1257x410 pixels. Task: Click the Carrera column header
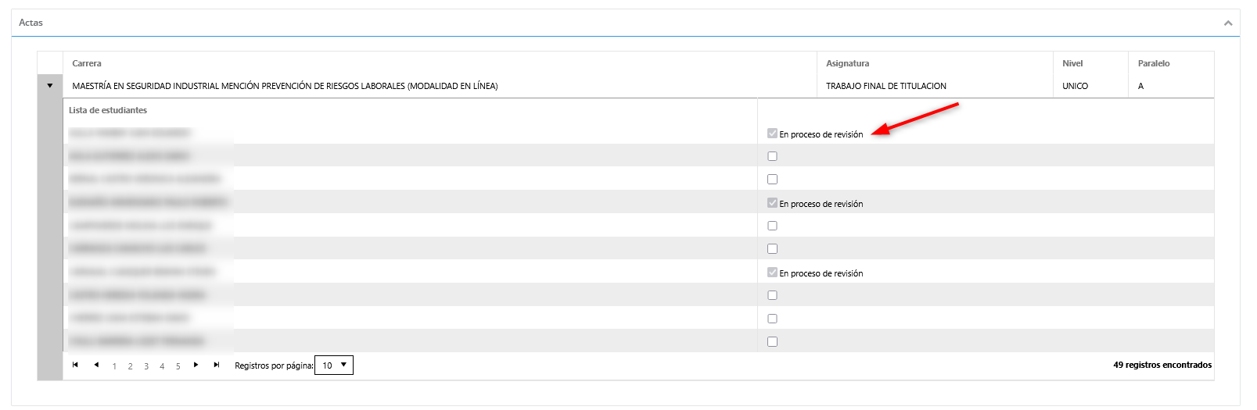[x=87, y=63]
